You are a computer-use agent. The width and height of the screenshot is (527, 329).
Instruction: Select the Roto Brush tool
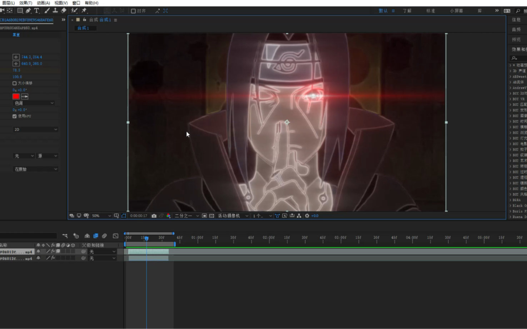pos(74,11)
